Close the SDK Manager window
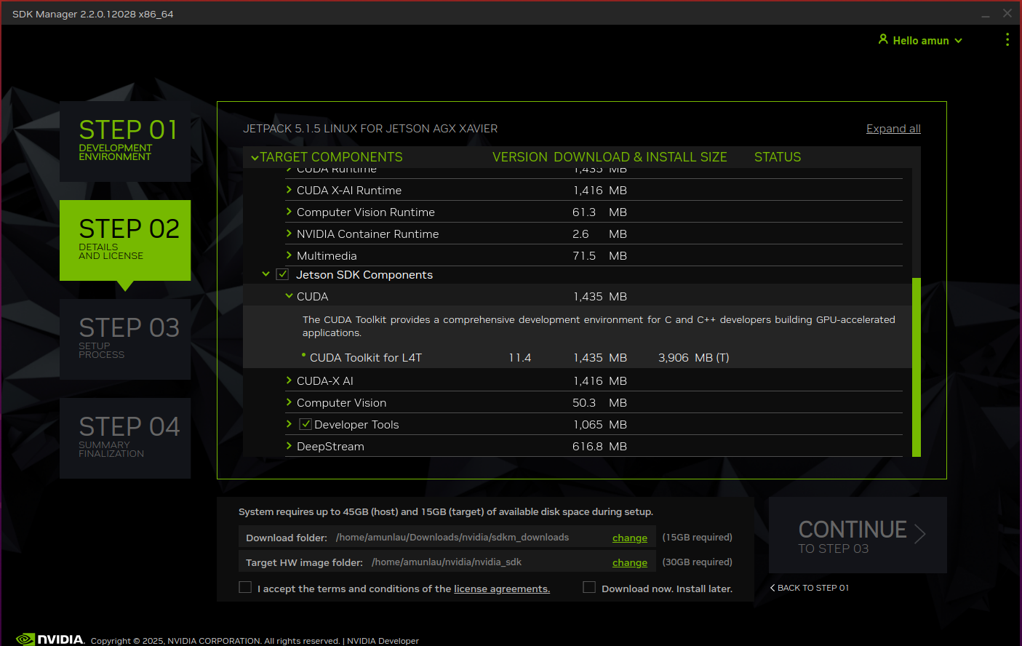 point(1007,13)
